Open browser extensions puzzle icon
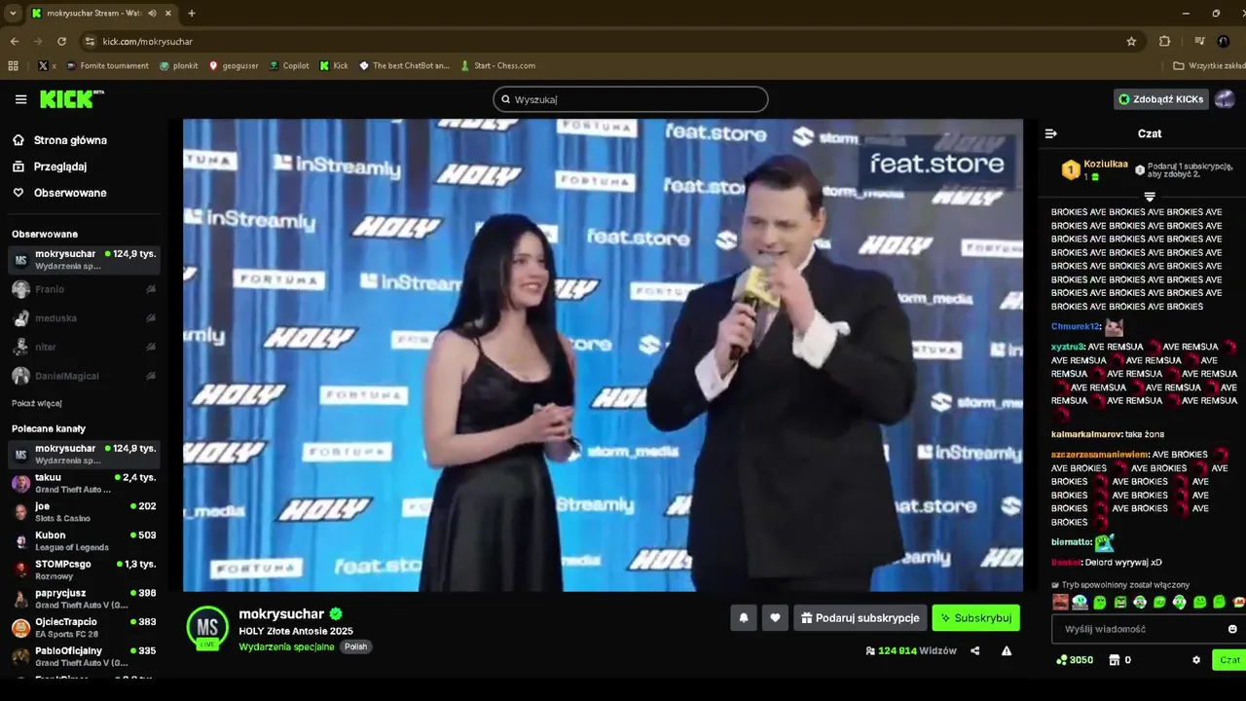The image size is (1246, 701). [1164, 42]
